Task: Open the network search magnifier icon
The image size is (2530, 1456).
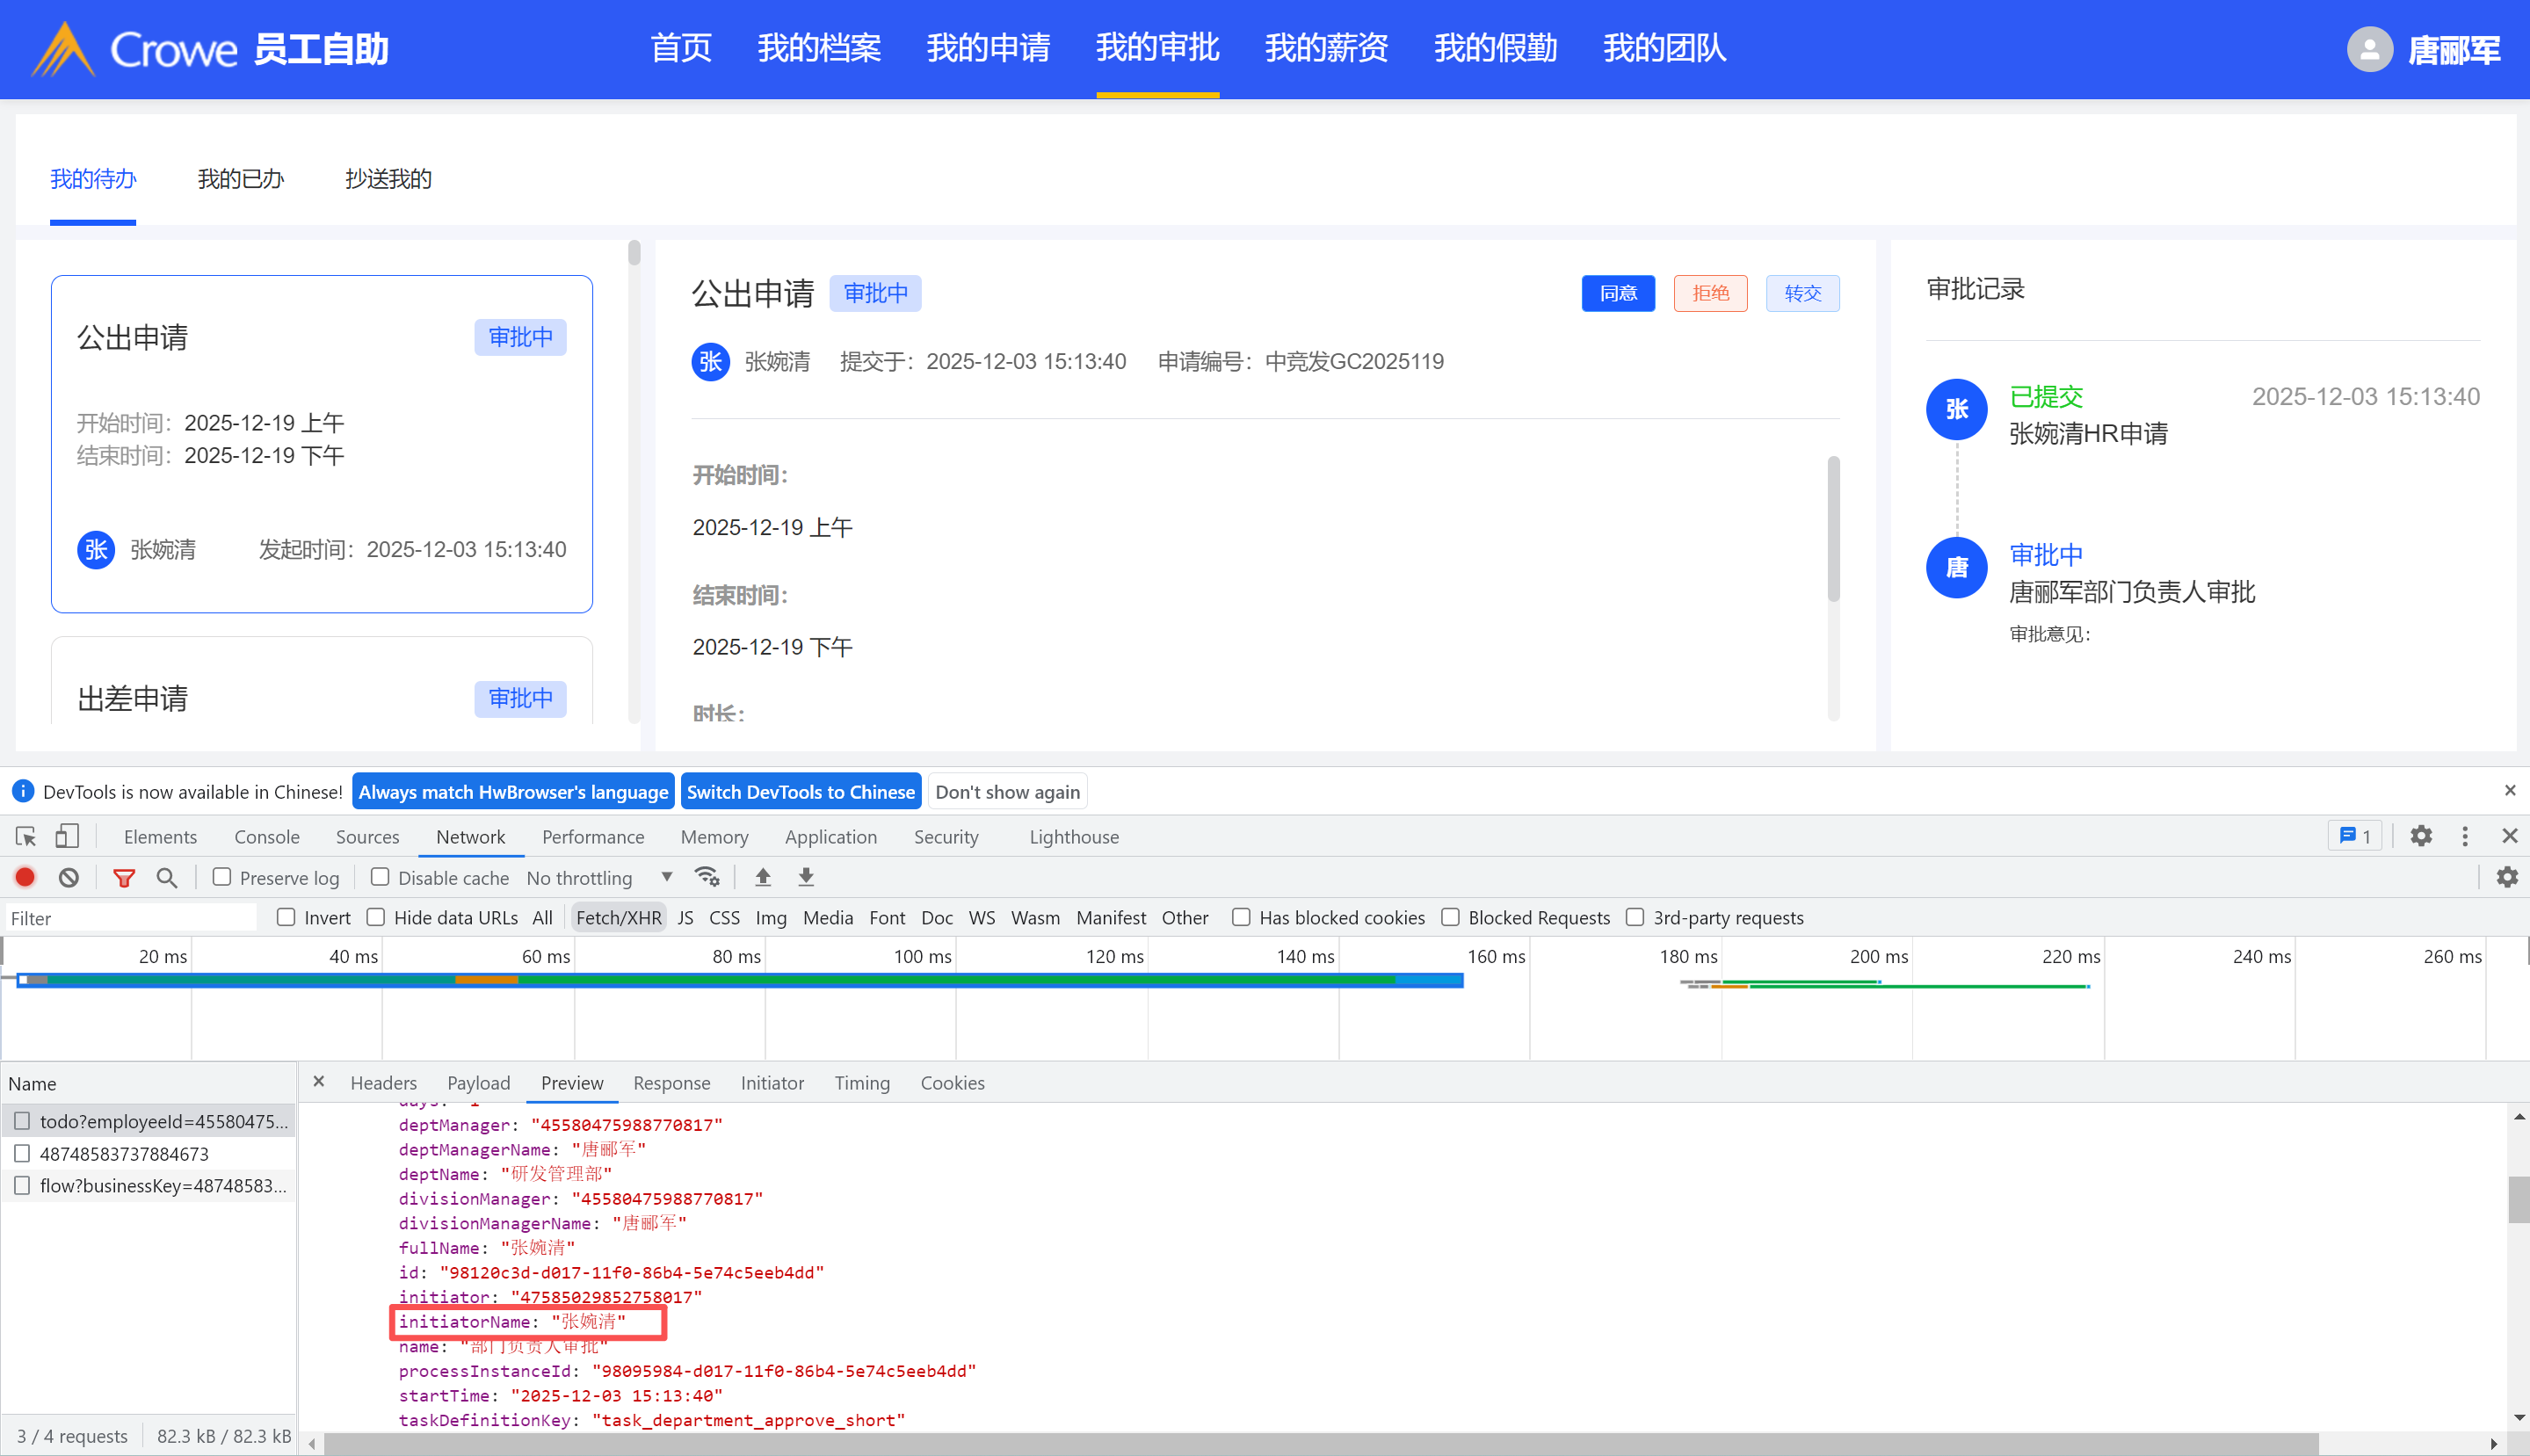Action: click(x=167, y=877)
